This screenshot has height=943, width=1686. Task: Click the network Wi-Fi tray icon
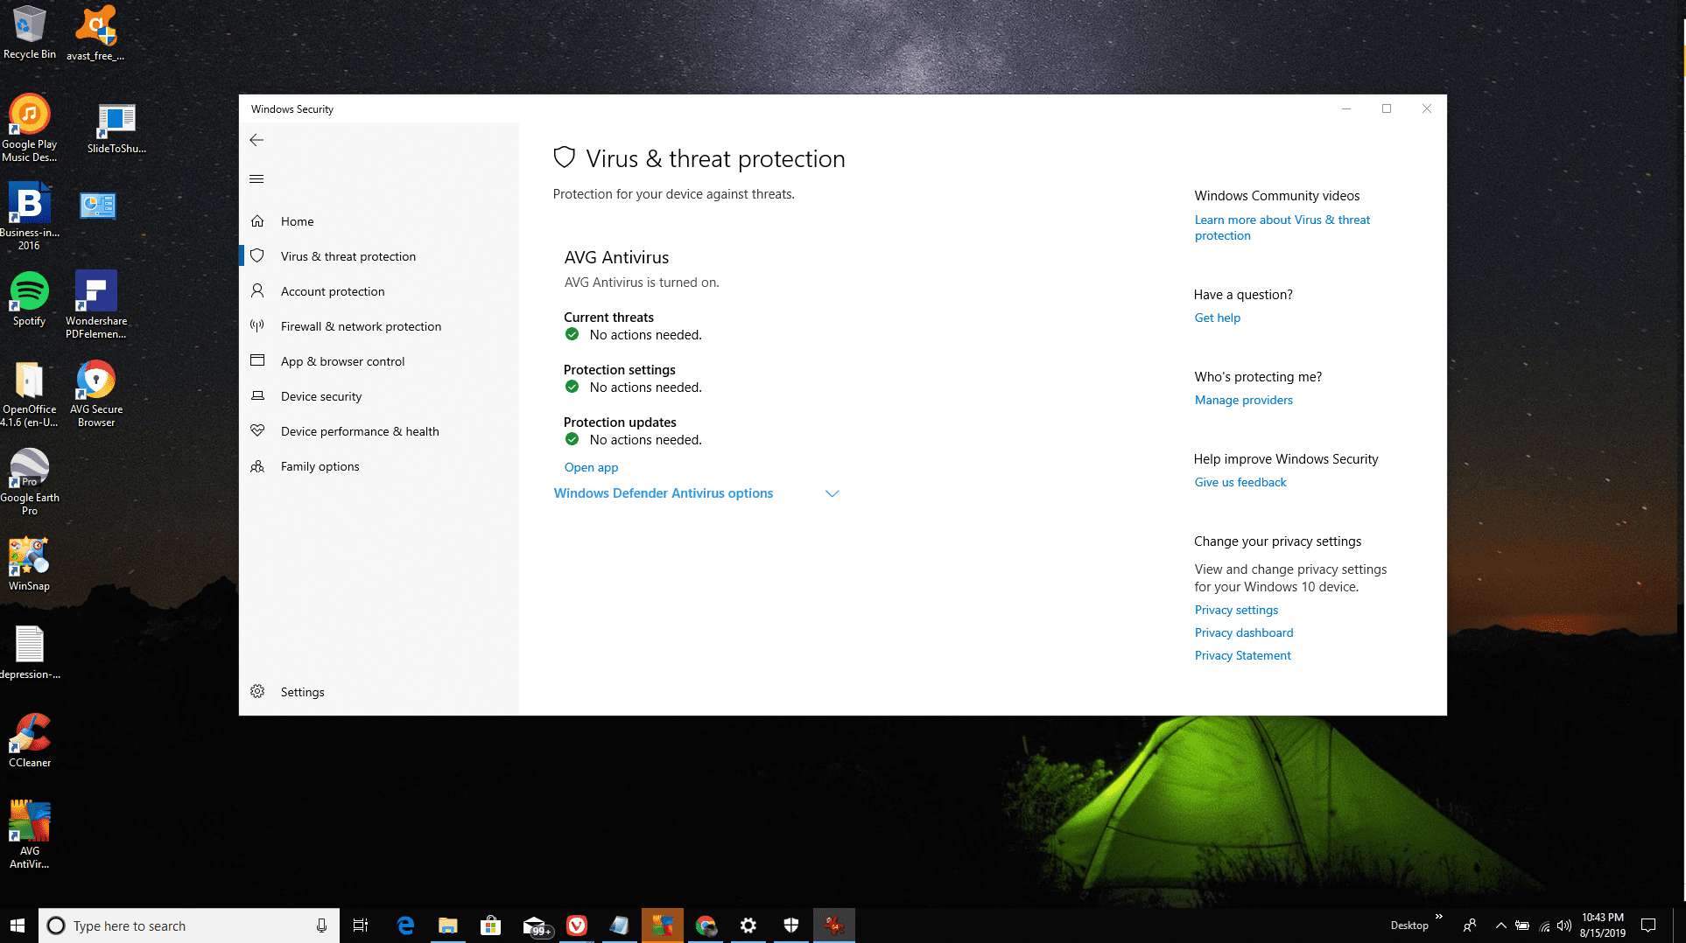1544,926
